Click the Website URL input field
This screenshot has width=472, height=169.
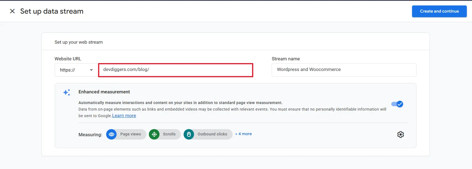click(175, 70)
